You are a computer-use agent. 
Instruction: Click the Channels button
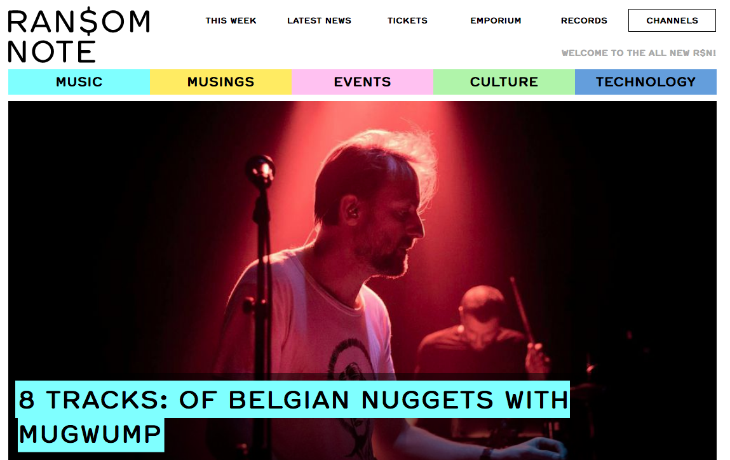672,20
